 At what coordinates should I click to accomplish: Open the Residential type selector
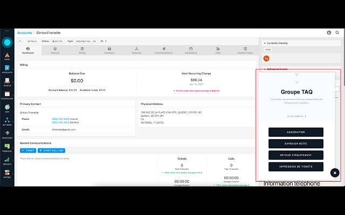(x=86, y=41)
